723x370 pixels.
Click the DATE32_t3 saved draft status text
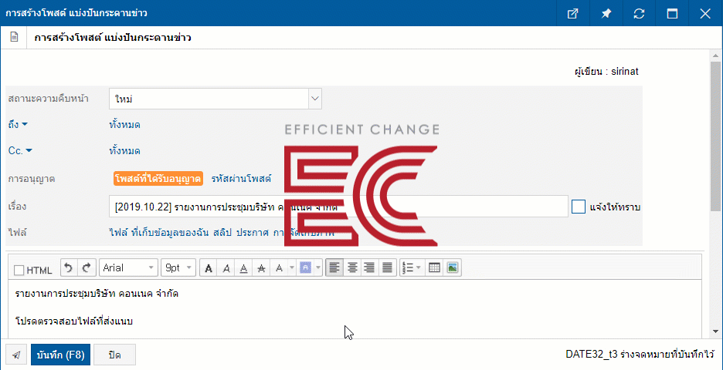640,355
